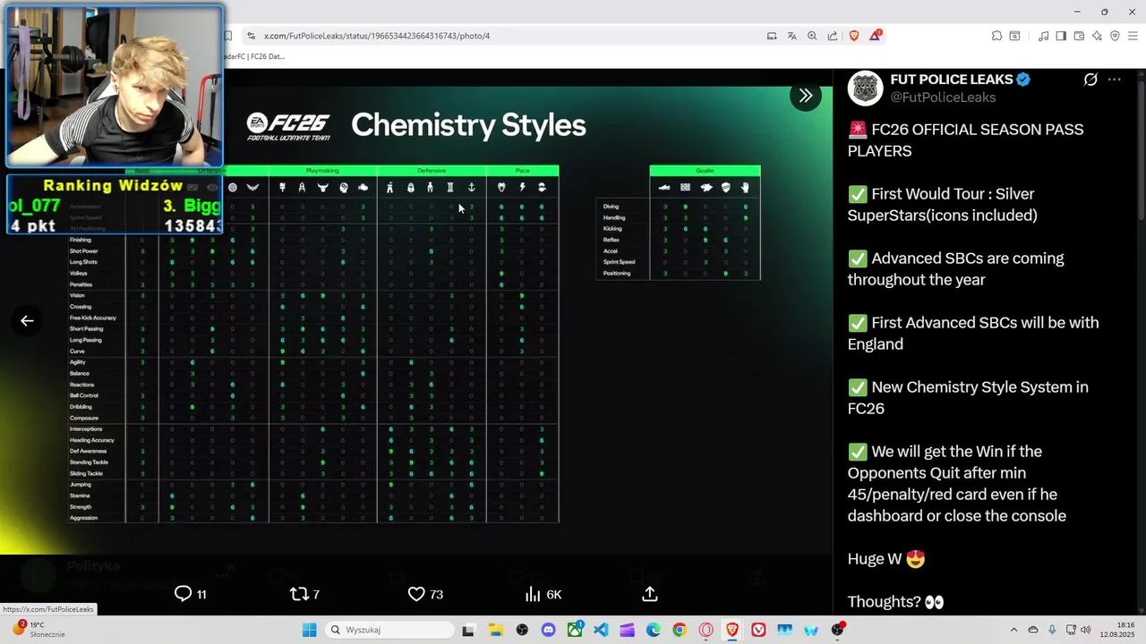1146x644 pixels.
Task: Open the volume control in system tray
Action: pos(1086,630)
